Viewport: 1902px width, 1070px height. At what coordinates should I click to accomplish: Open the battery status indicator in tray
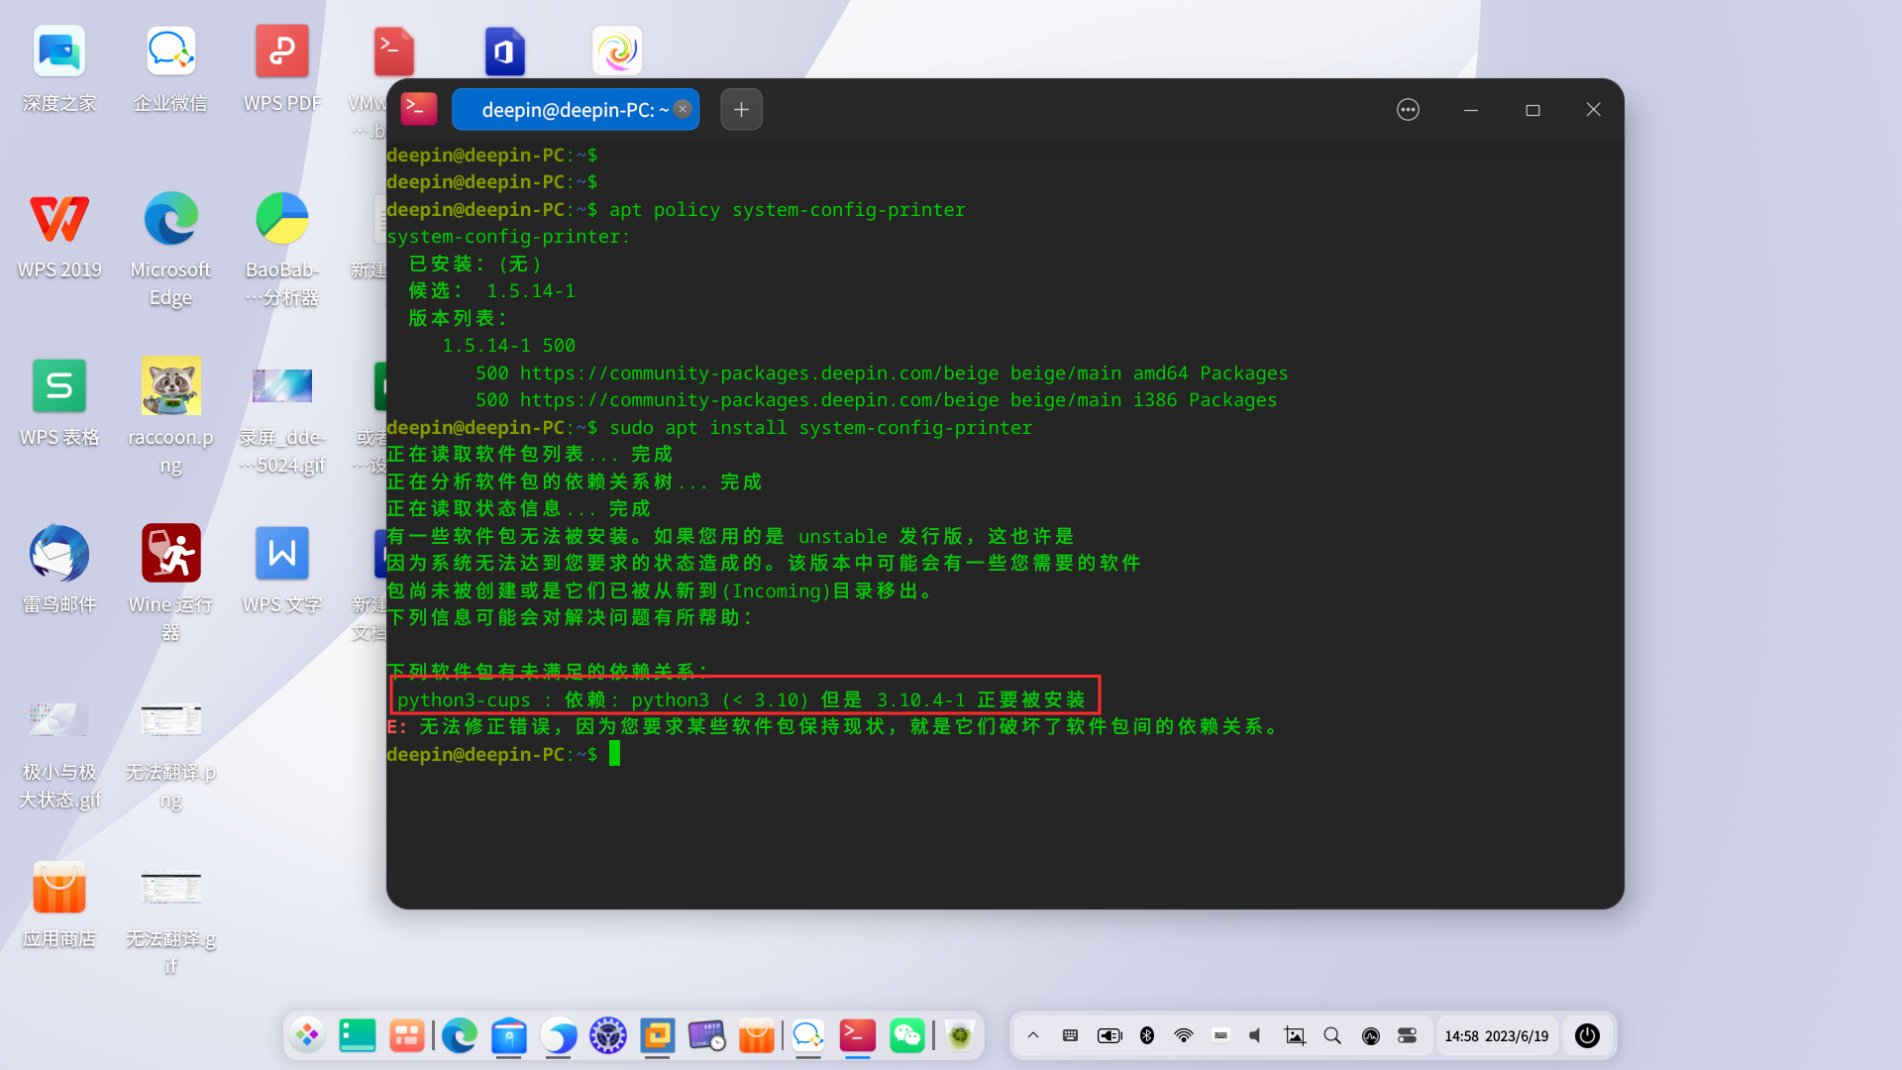(1109, 1035)
